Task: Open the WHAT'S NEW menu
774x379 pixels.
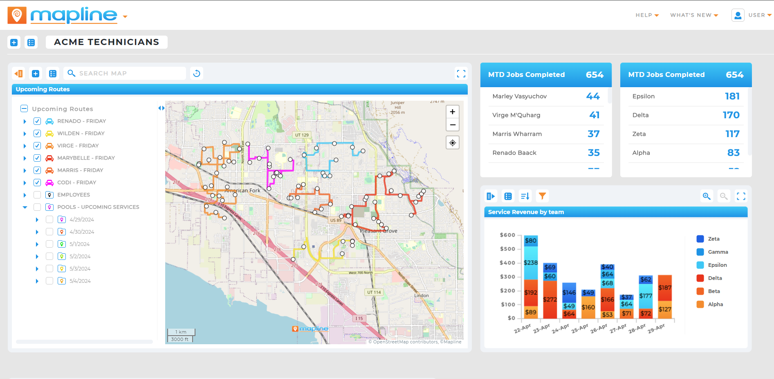Action: [694, 15]
